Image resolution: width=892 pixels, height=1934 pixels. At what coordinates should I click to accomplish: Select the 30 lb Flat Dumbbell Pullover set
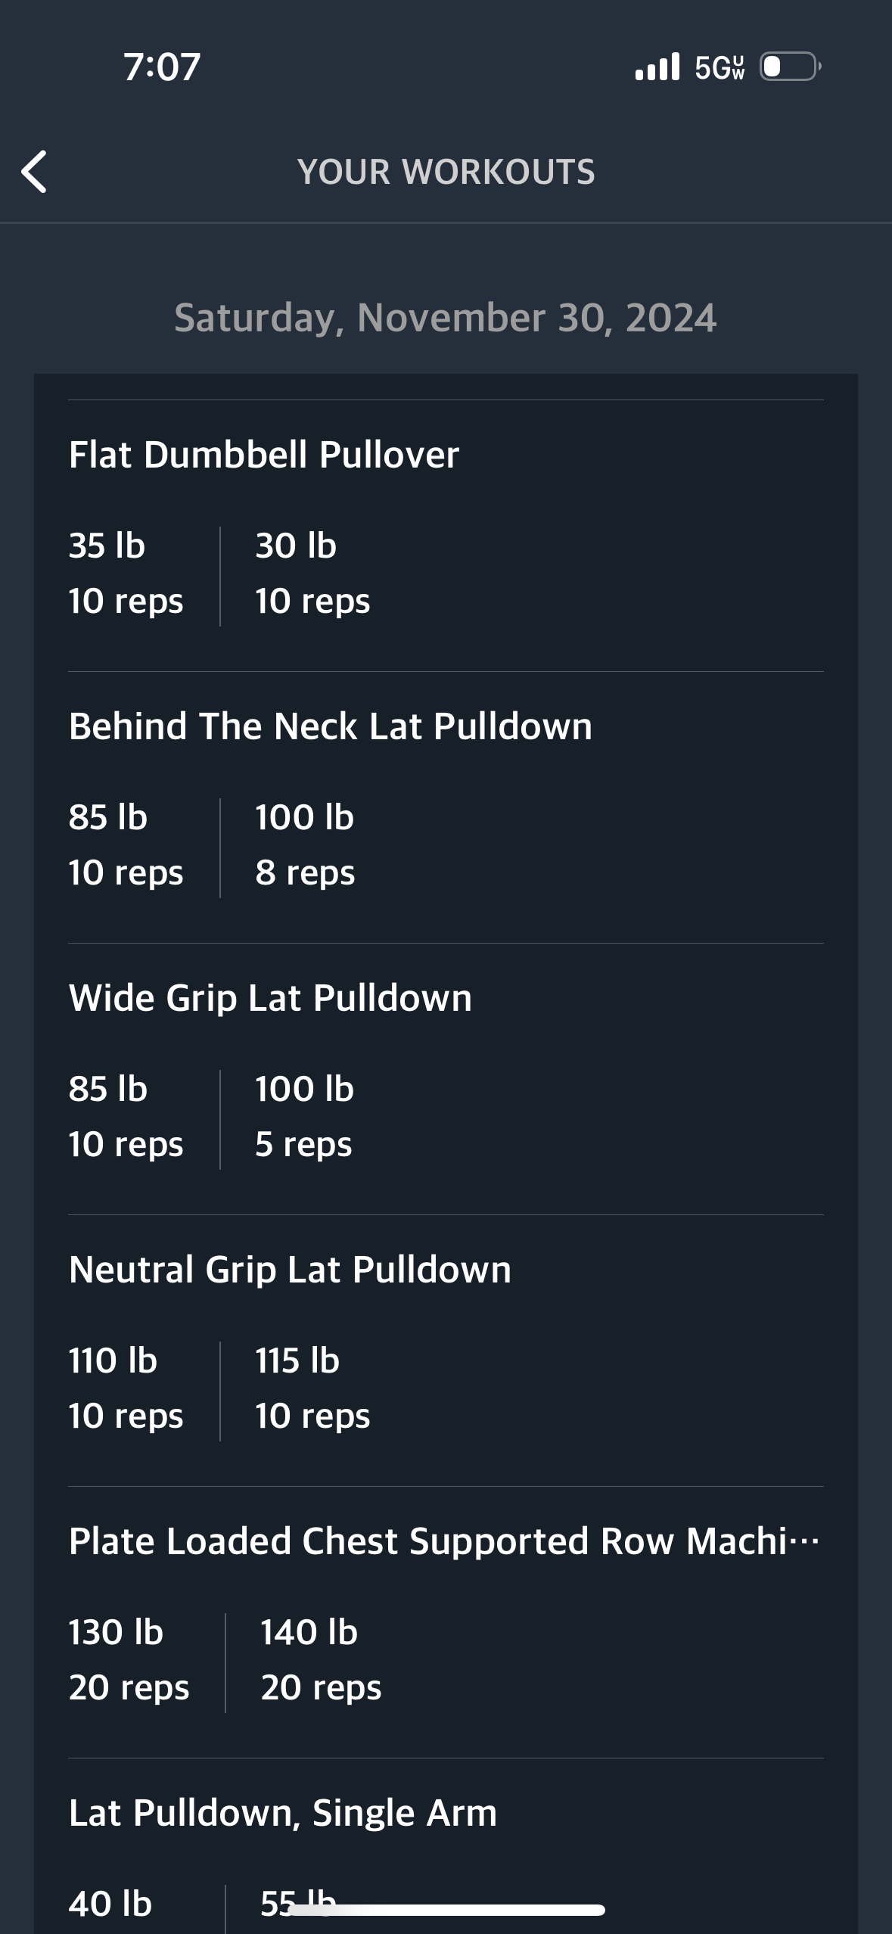tap(312, 573)
